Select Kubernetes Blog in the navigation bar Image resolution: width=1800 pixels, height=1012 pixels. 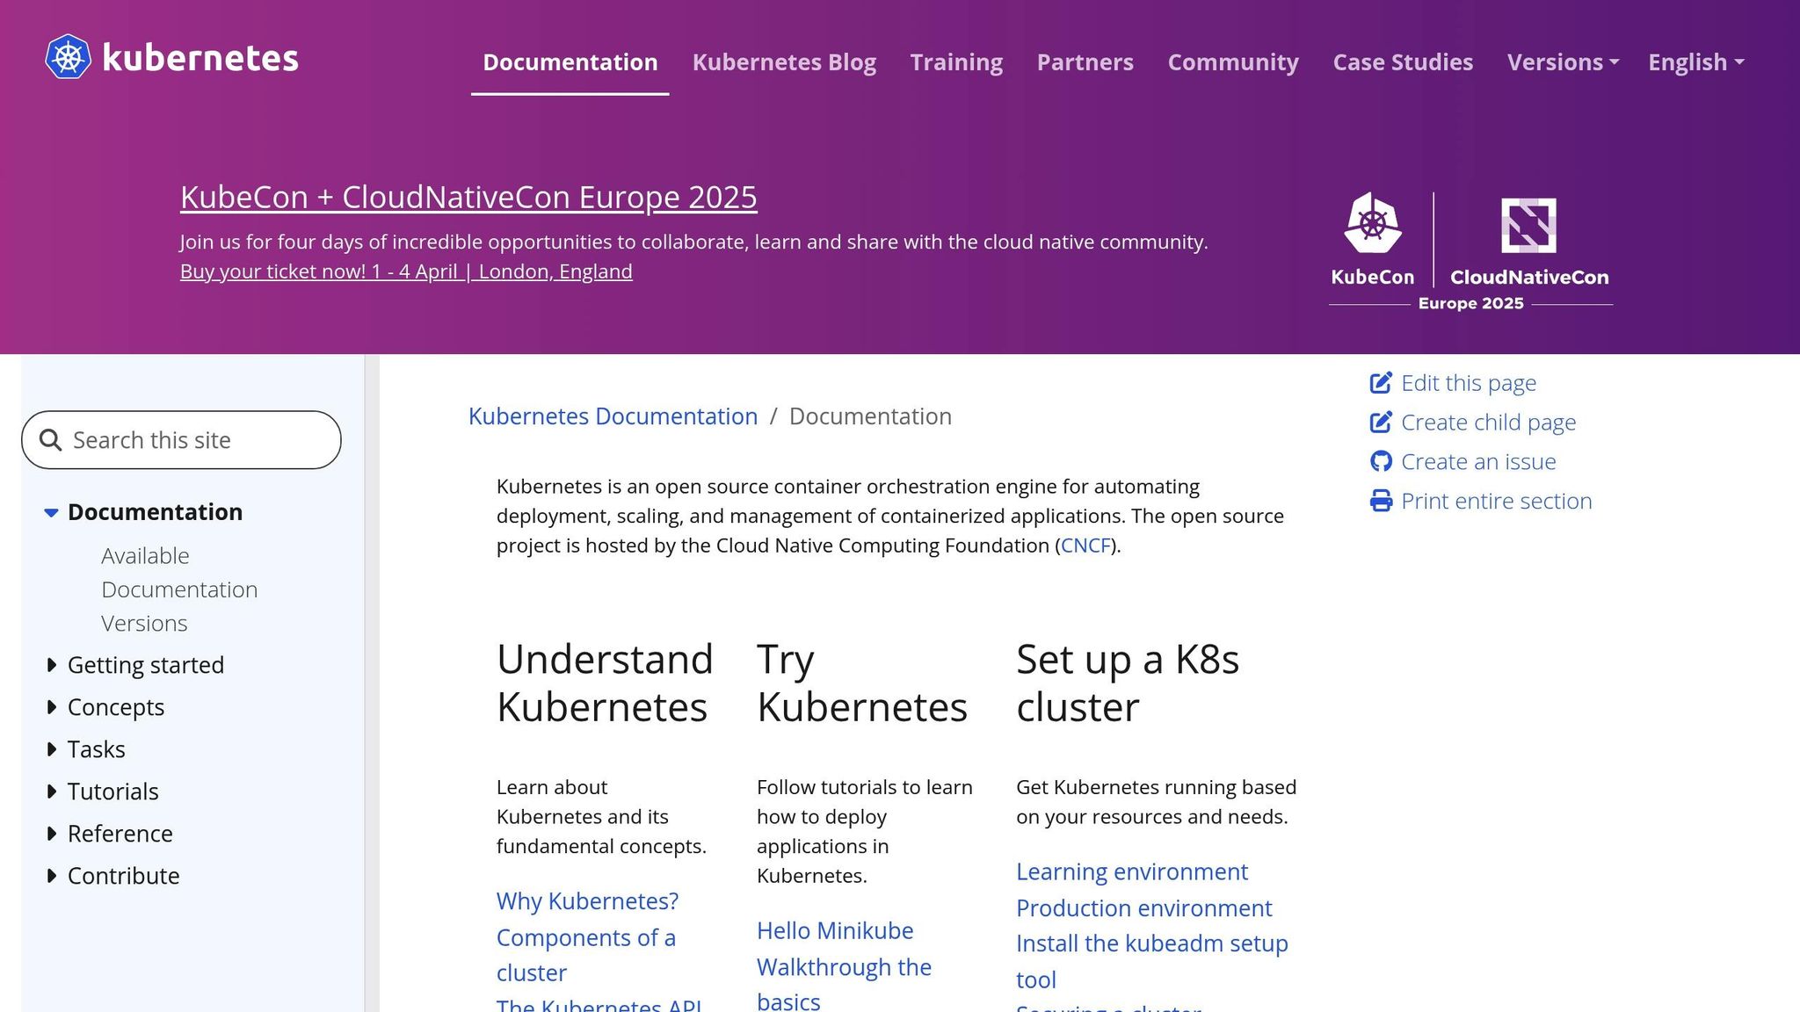pyautogui.click(x=784, y=61)
